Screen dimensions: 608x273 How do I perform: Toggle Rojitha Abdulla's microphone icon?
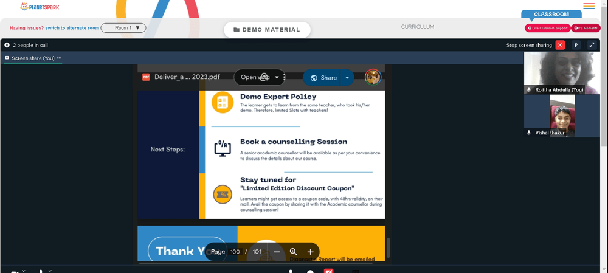(528, 89)
